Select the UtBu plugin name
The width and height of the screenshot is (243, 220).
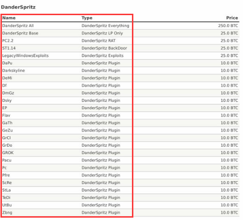click(7, 205)
